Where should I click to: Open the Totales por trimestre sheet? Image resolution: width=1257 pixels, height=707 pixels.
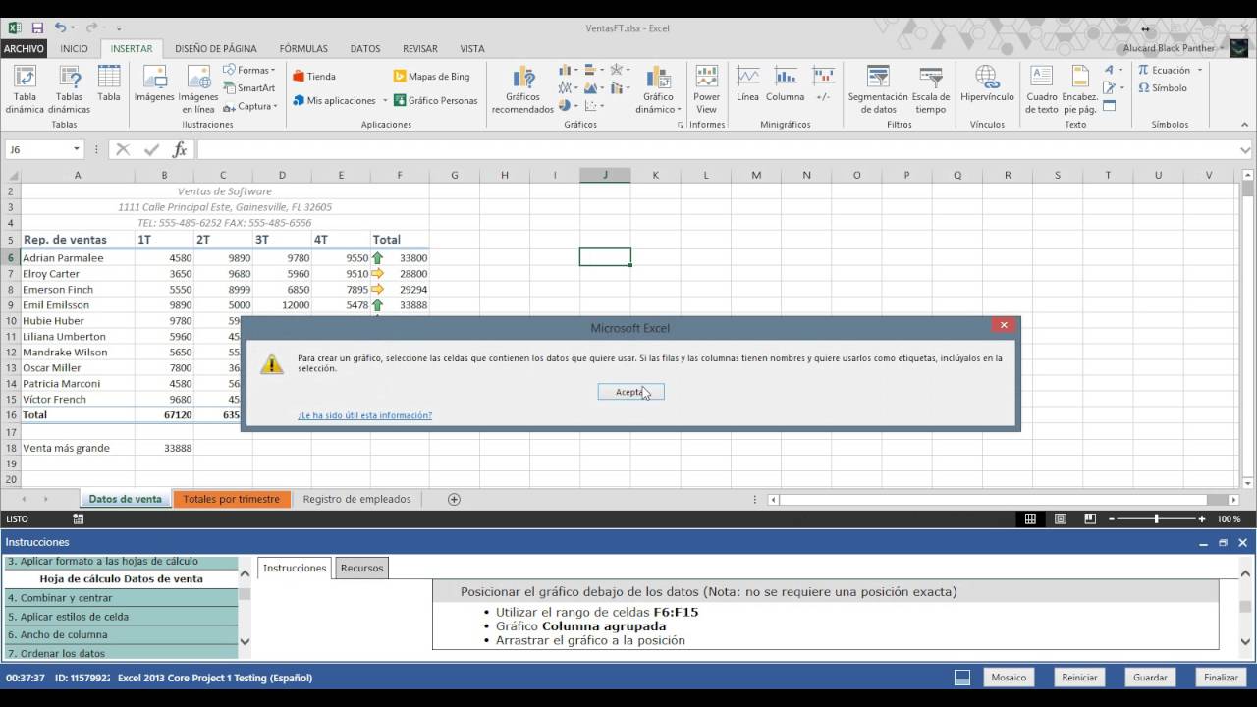coord(232,499)
